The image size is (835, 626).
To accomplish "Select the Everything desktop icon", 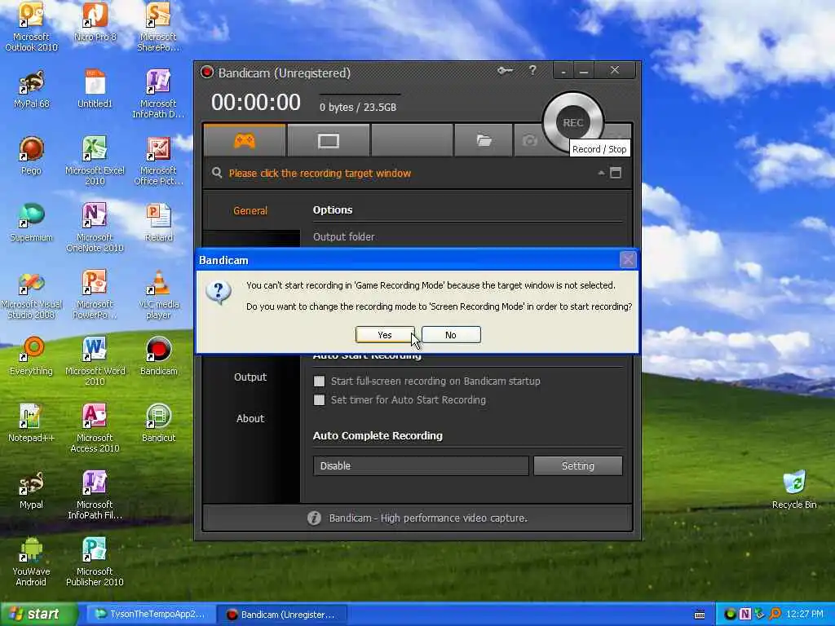I will point(32,356).
